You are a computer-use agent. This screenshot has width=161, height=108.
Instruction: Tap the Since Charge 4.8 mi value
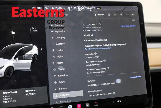click(x=6, y=96)
